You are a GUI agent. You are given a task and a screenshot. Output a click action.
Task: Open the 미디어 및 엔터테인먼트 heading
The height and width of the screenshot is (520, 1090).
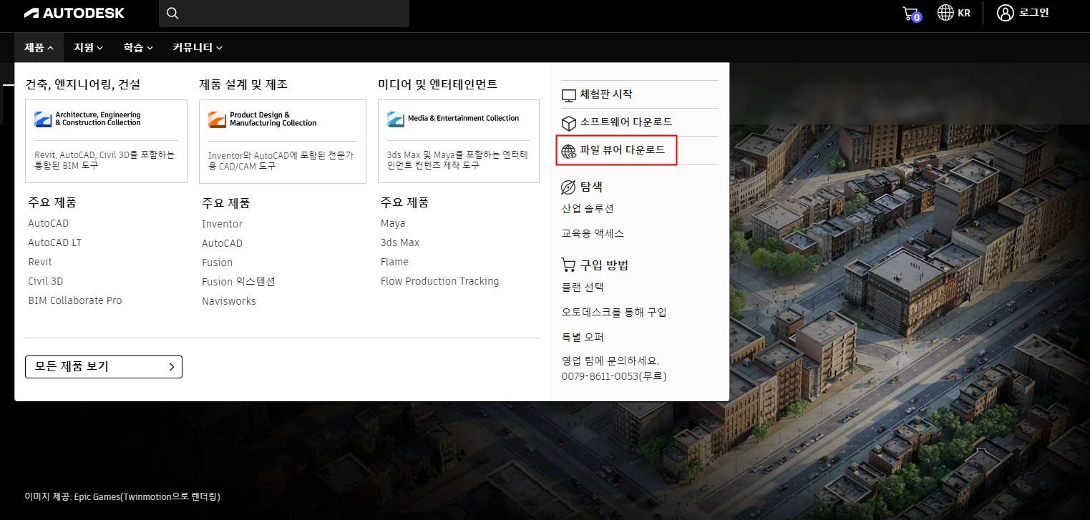pyautogui.click(x=438, y=84)
